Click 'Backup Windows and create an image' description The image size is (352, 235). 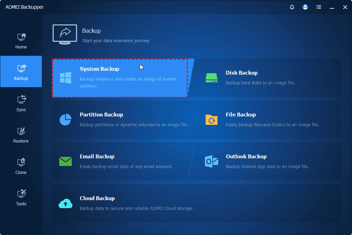pyautogui.click(x=128, y=82)
